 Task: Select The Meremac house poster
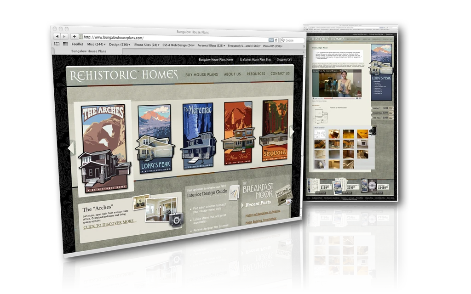(198, 136)
